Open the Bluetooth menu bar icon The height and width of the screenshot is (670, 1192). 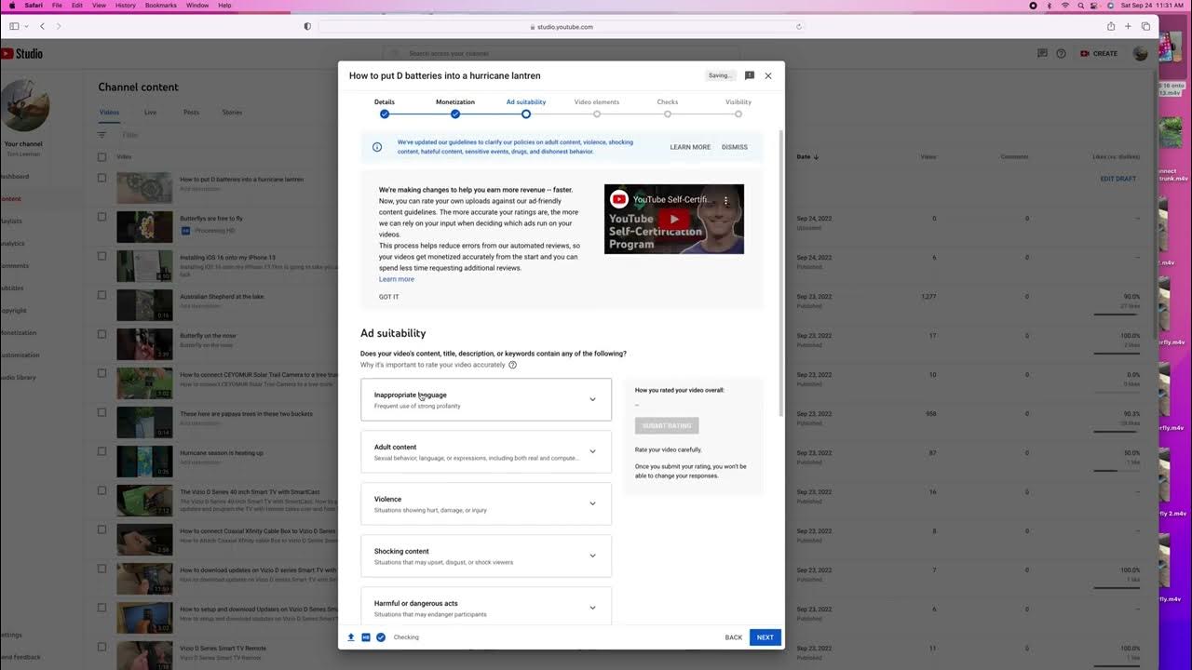(x=1049, y=6)
